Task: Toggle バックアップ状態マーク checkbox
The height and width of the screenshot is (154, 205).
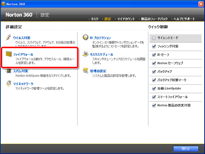Action: [x=154, y=80]
